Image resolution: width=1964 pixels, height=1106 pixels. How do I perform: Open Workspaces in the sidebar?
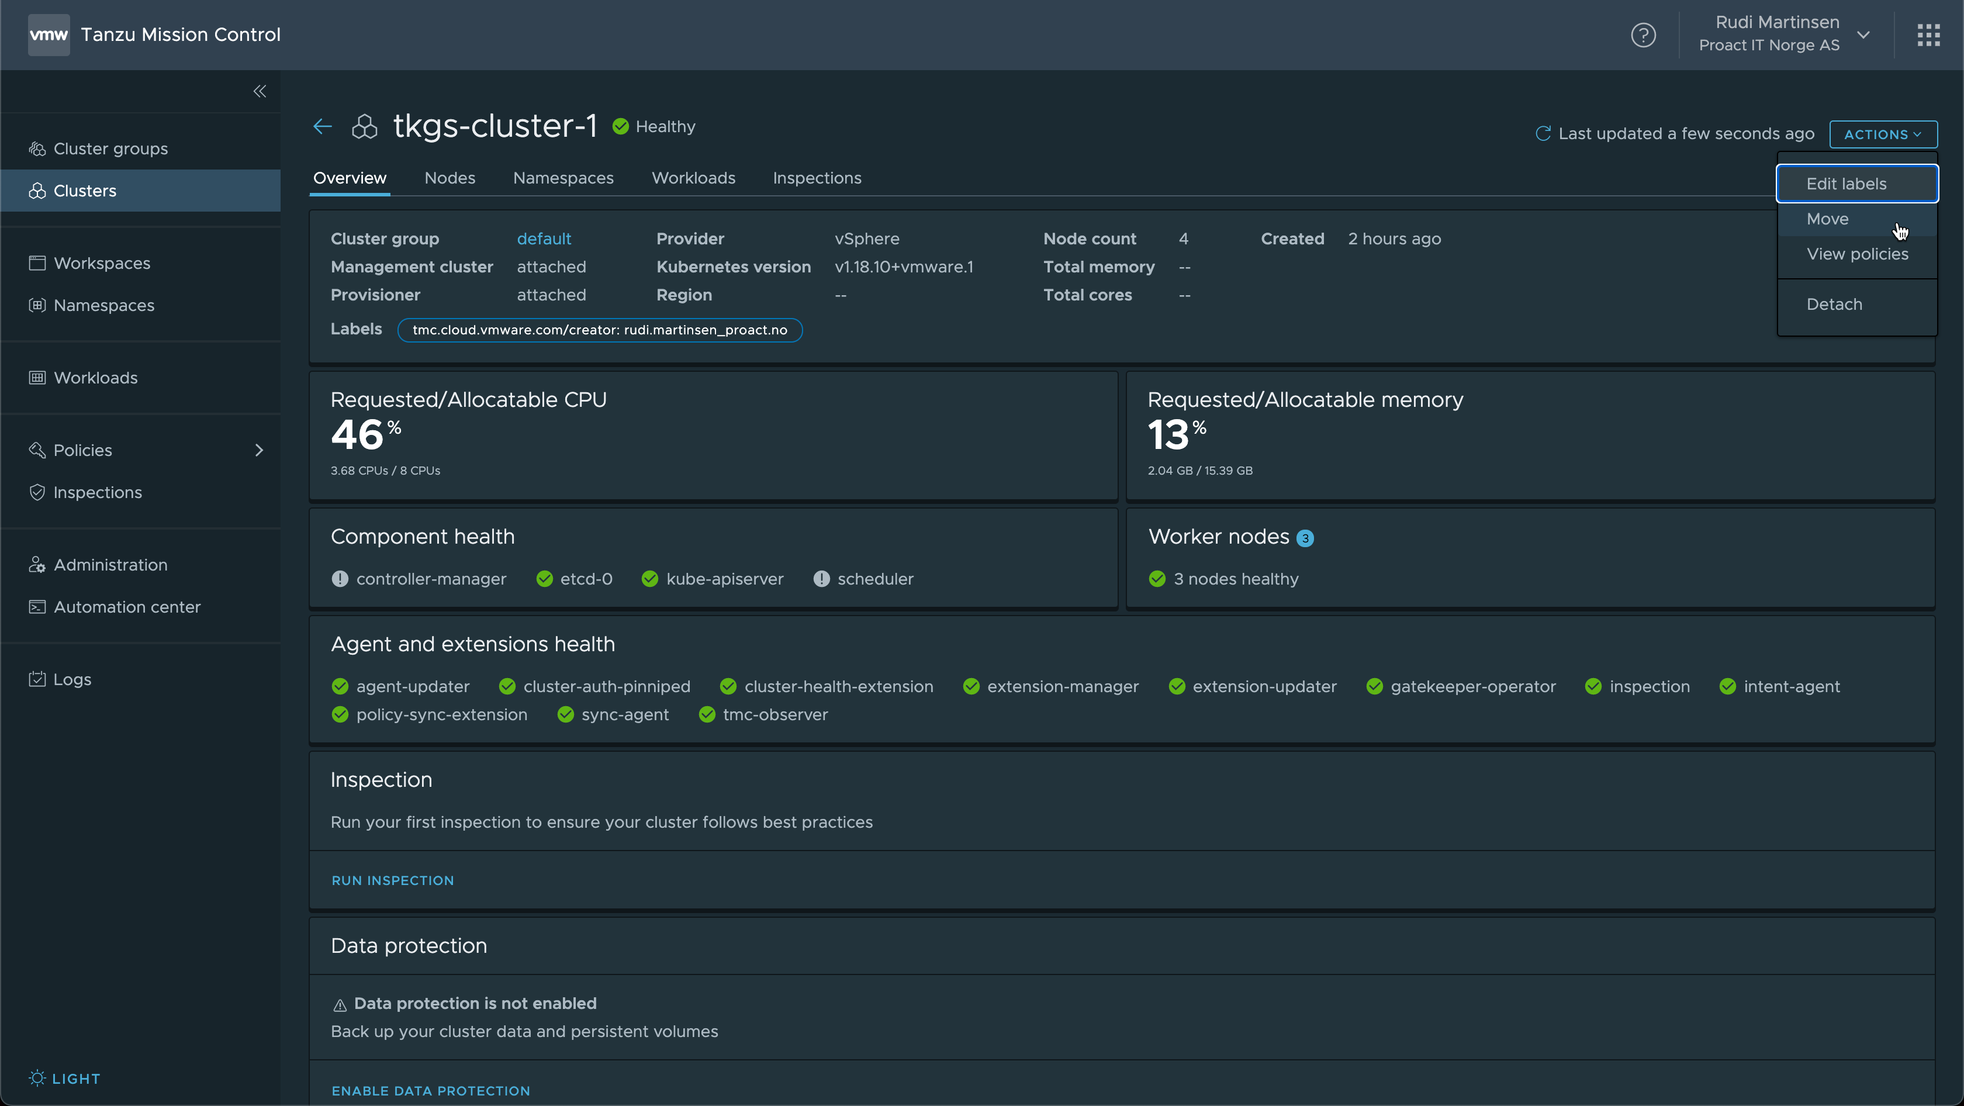coord(140,263)
